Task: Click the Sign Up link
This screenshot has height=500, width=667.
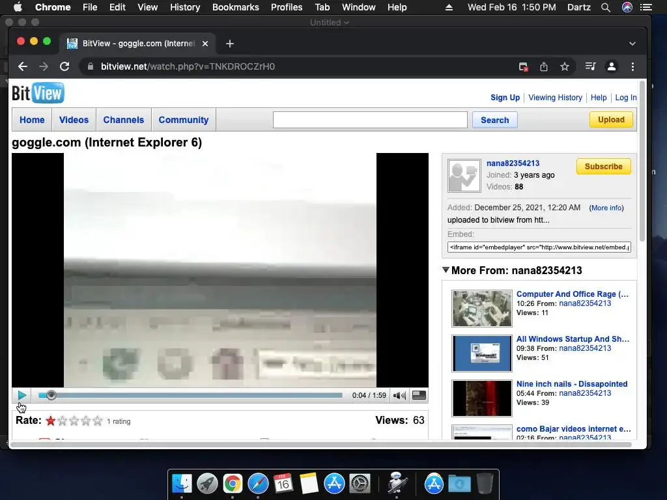Action: pyautogui.click(x=505, y=98)
